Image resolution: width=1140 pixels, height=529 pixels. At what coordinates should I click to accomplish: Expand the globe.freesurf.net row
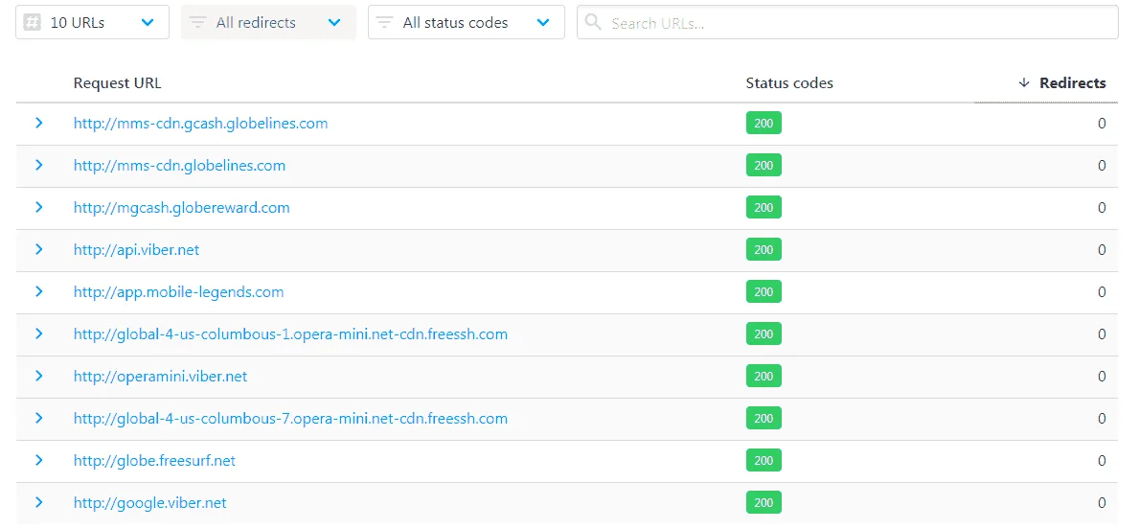(x=39, y=461)
